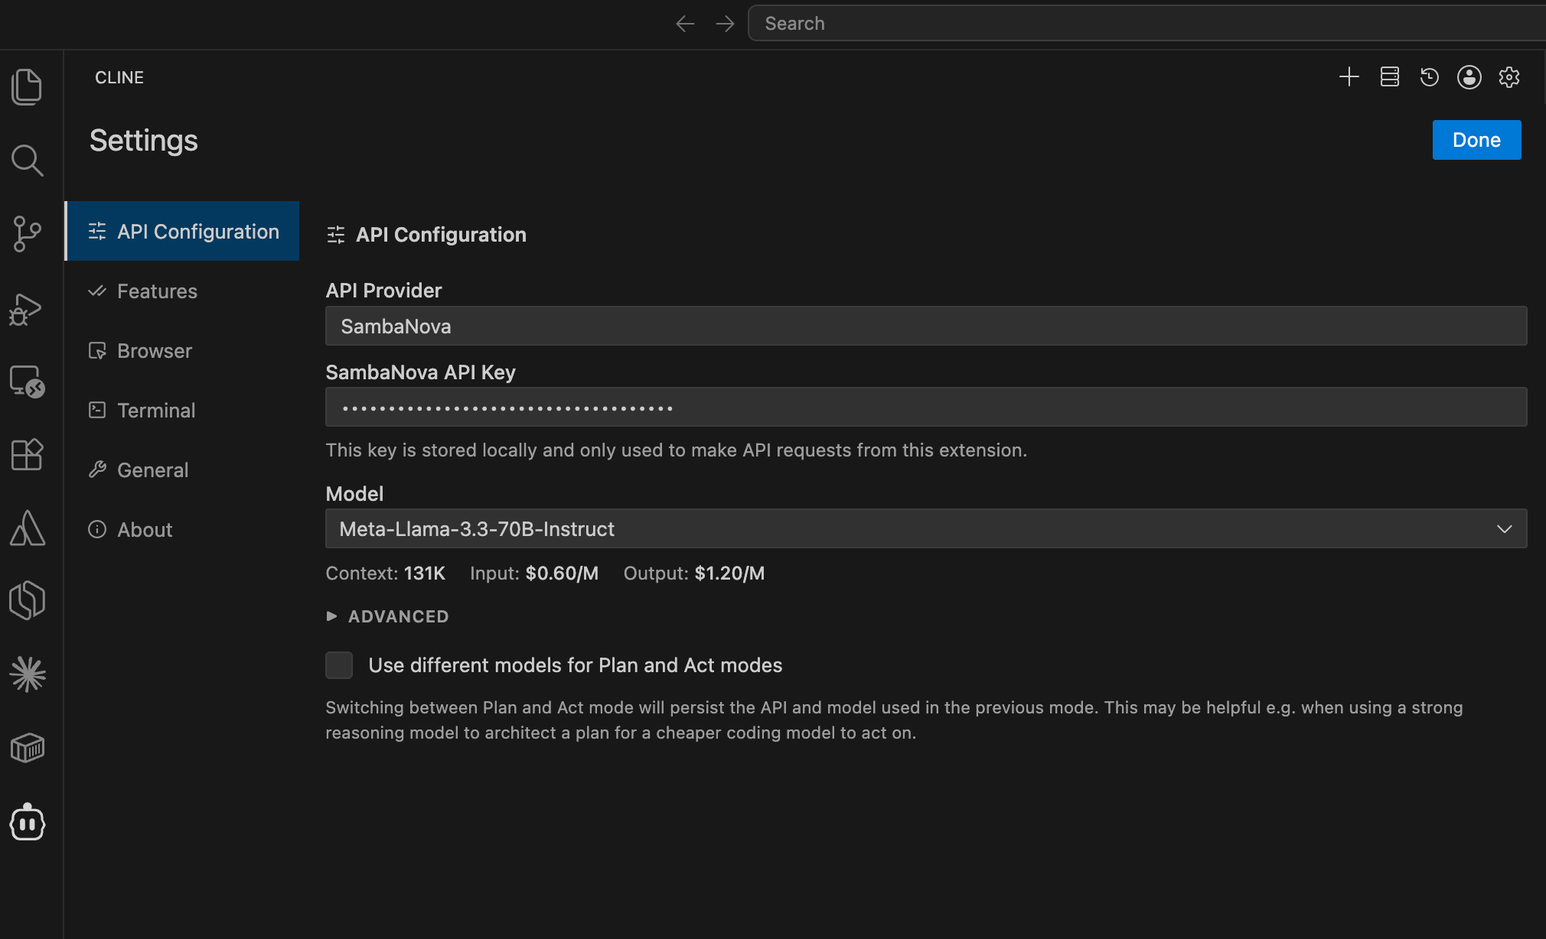The width and height of the screenshot is (1546, 939).
Task: Expand the ADVANCED section
Action: point(387,616)
